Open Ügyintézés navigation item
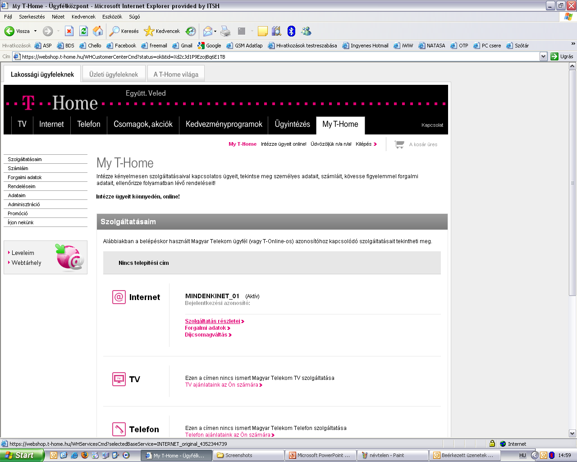 pos(292,124)
